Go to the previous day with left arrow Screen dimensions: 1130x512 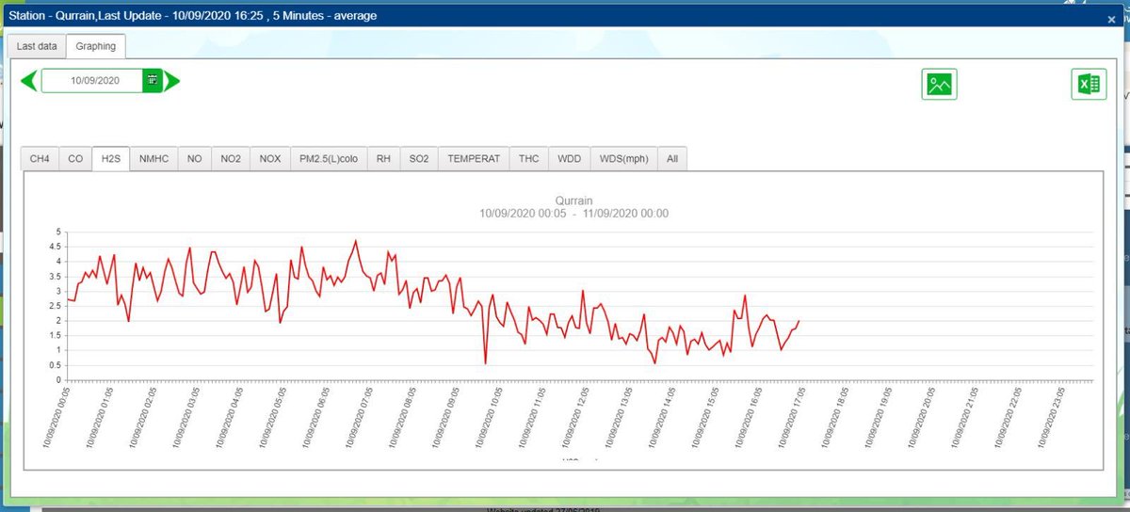pos(29,81)
